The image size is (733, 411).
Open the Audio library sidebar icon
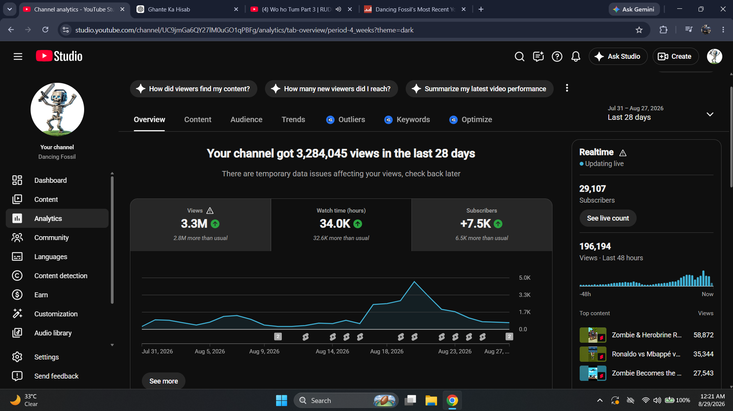click(17, 333)
